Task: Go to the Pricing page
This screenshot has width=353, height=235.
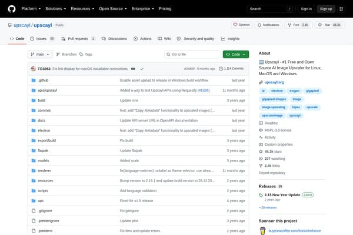Action: (x=165, y=9)
